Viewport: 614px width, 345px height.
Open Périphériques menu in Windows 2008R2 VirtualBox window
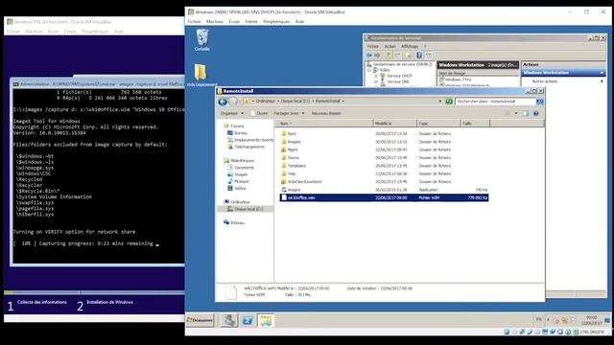click(x=276, y=21)
